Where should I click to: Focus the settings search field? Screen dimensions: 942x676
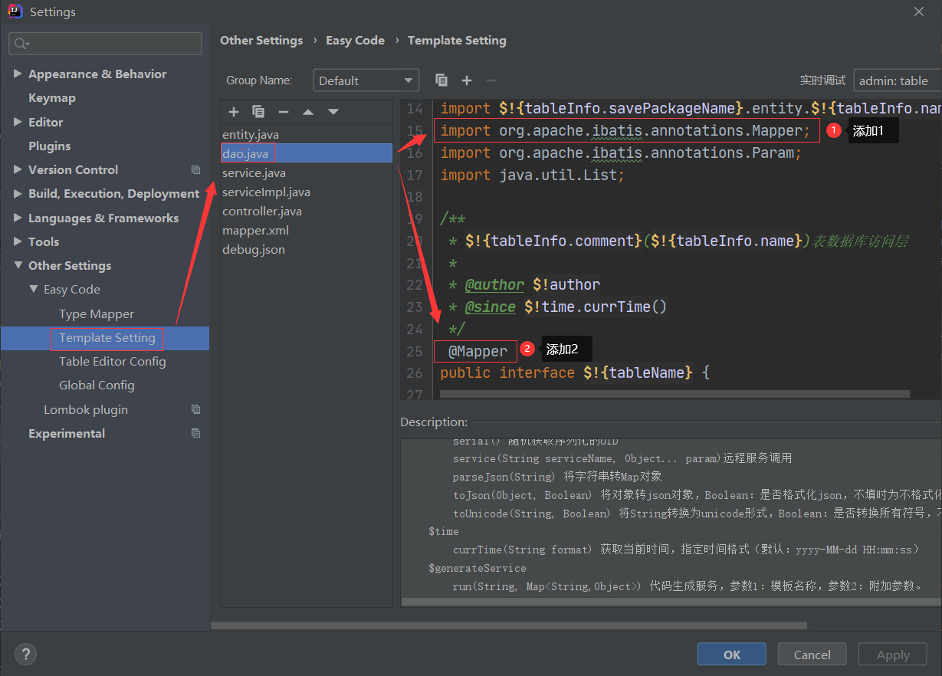105,44
